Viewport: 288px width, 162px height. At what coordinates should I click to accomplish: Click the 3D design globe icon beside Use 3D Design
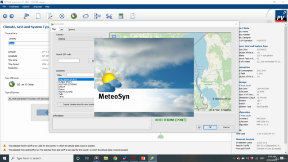12,84
